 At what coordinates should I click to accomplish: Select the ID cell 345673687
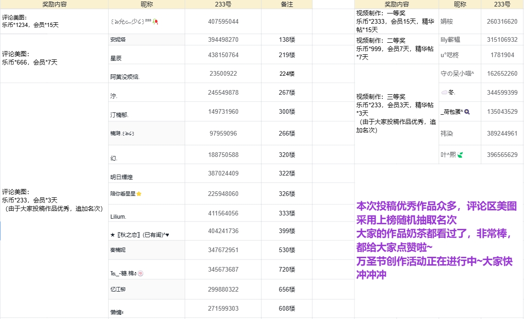click(x=223, y=269)
